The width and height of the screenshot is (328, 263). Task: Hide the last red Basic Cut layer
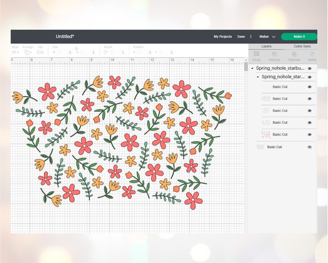pyautogui.click(x=310, y=134)
